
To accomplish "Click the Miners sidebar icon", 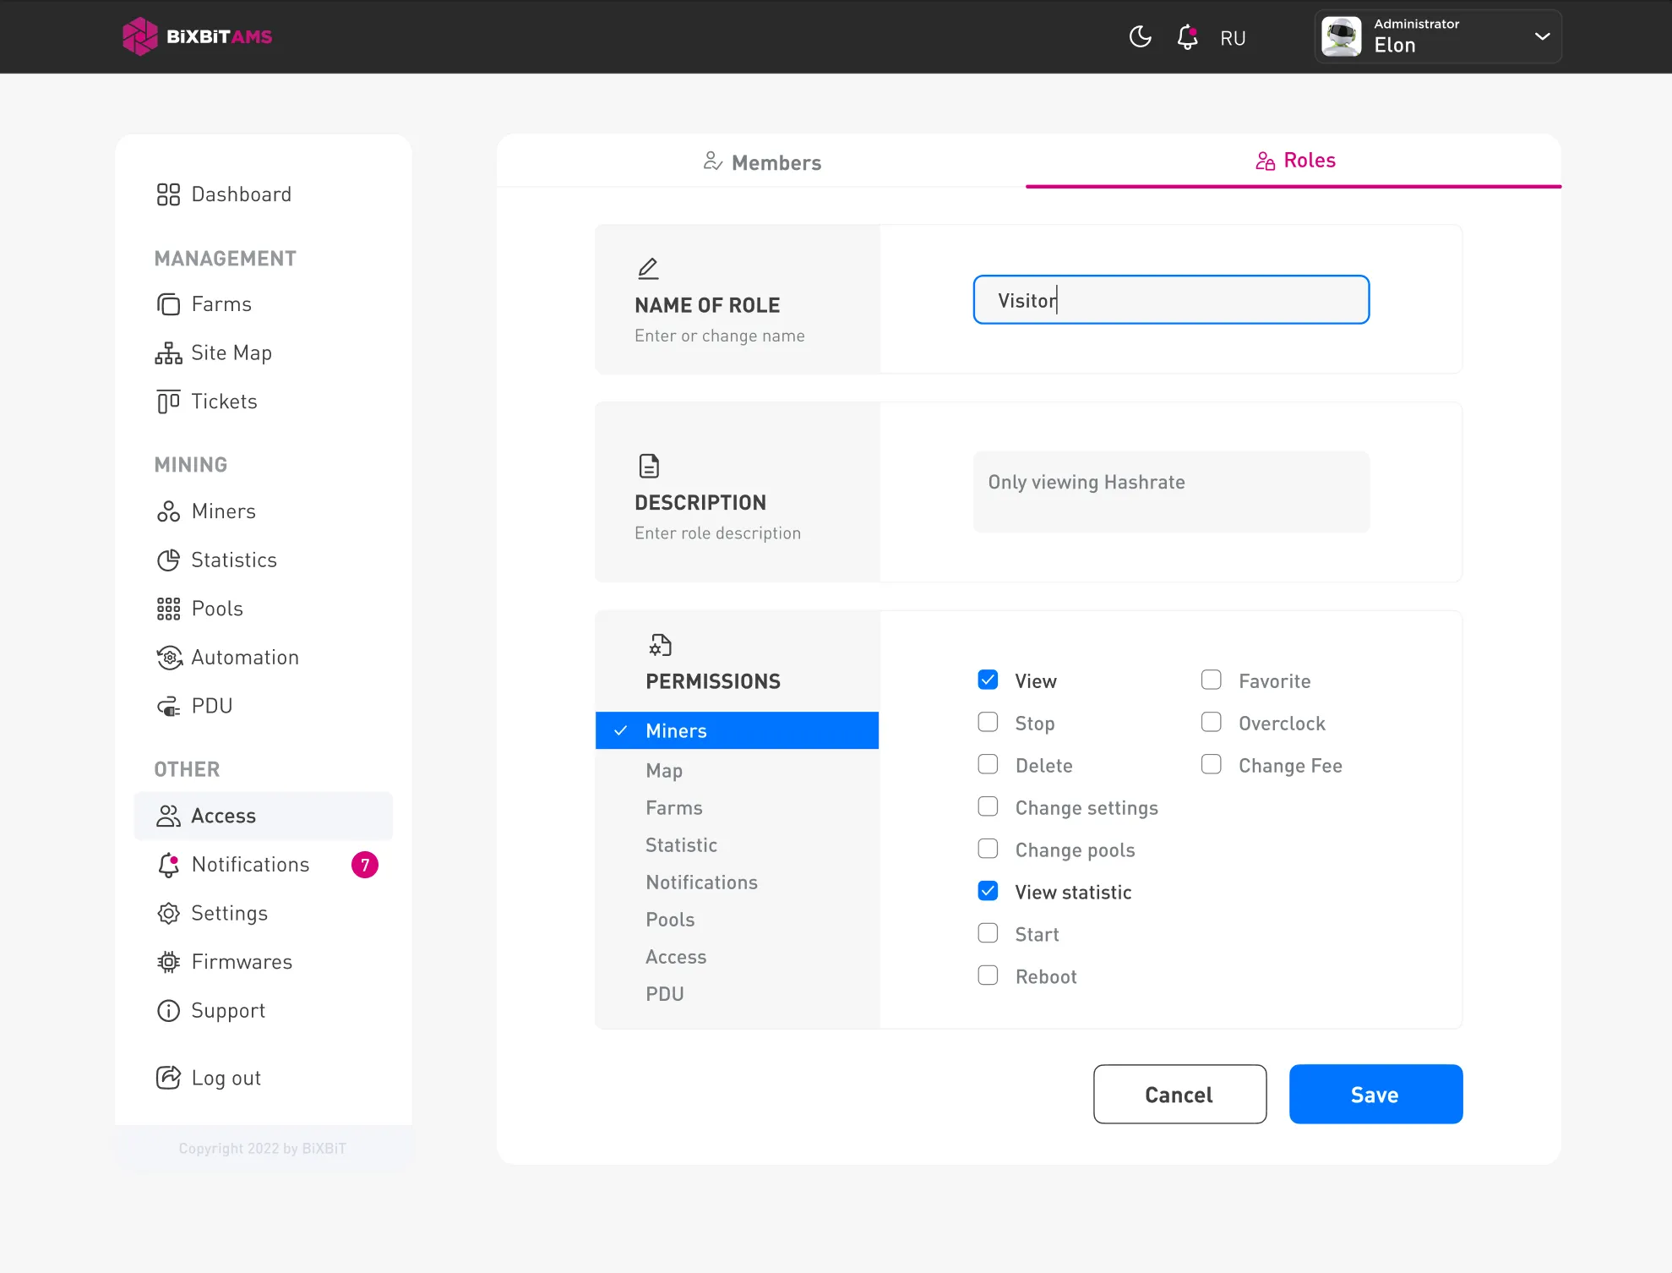I will point(168,511).
